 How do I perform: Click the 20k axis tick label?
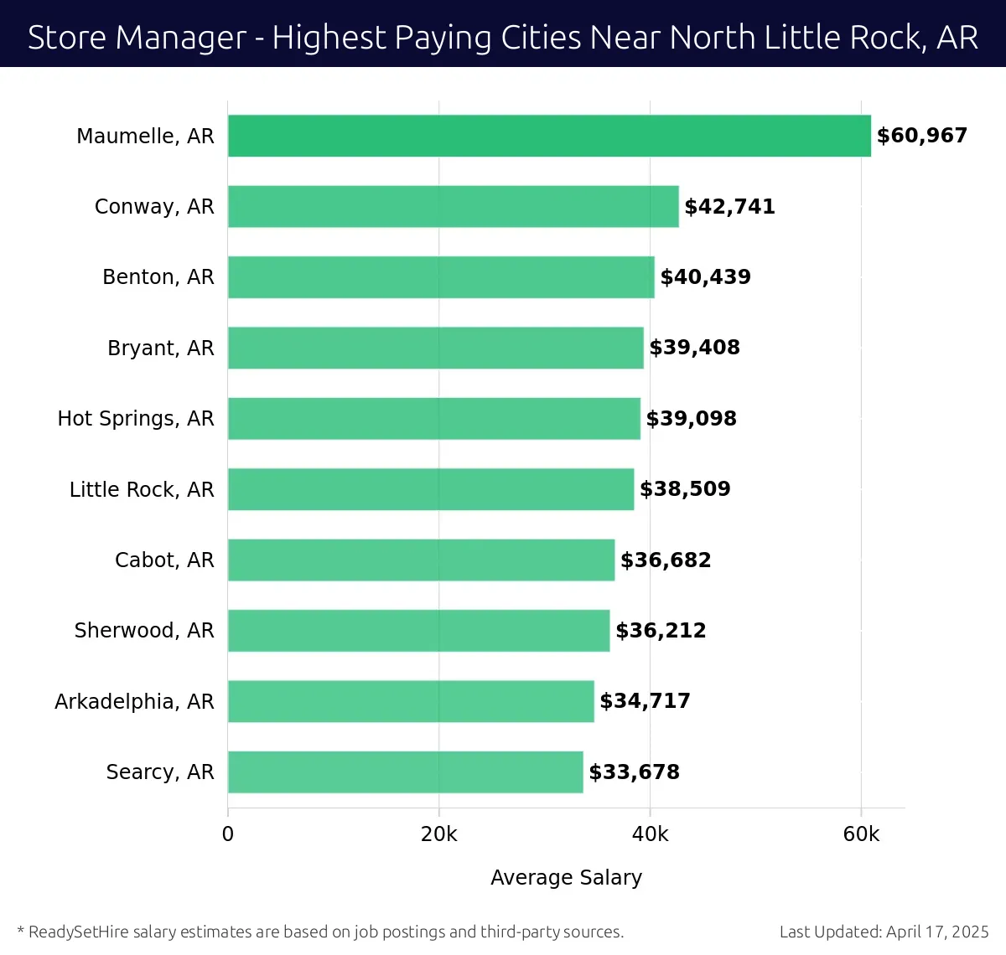439,834
